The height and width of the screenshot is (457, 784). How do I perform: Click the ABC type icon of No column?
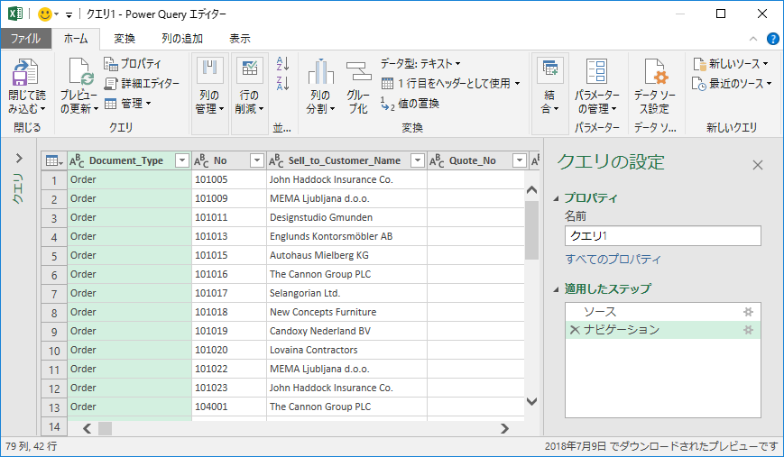(x=201, y=160)
